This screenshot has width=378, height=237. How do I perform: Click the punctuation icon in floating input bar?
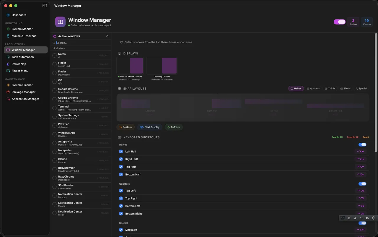tap(361, 218)
